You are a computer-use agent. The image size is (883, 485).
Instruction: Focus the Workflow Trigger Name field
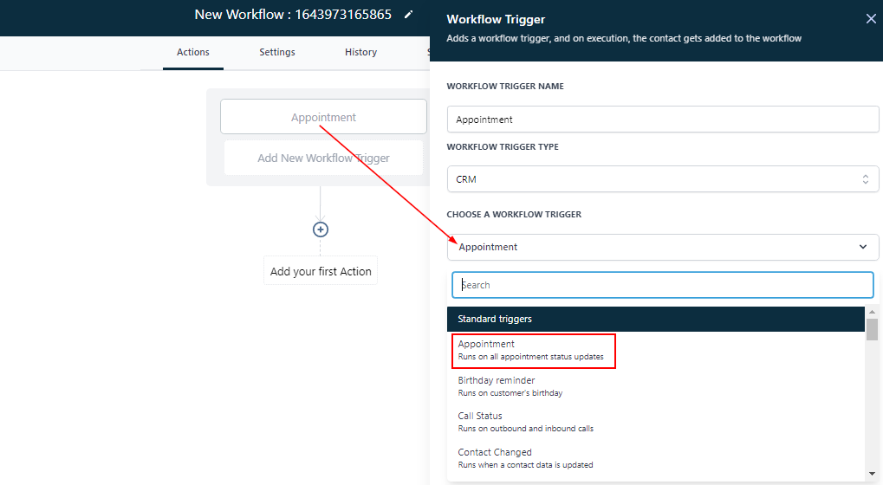pos(663,120)
